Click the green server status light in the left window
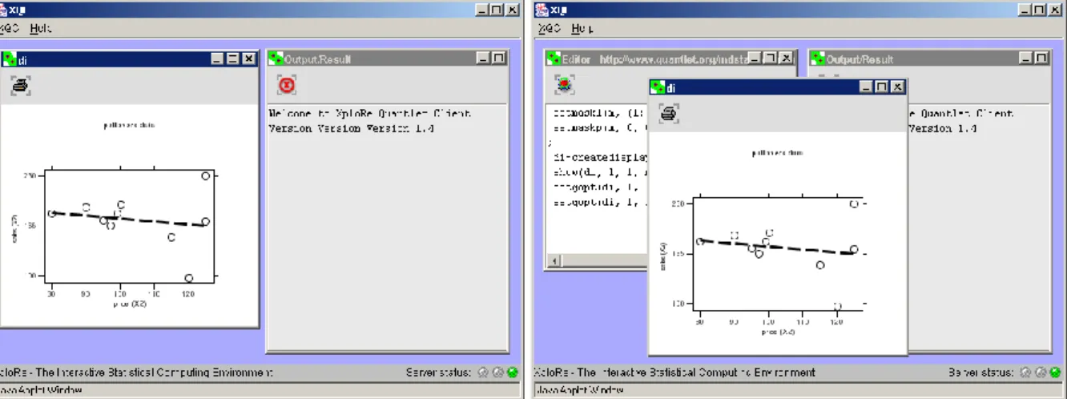 click(x=512, y=373)
